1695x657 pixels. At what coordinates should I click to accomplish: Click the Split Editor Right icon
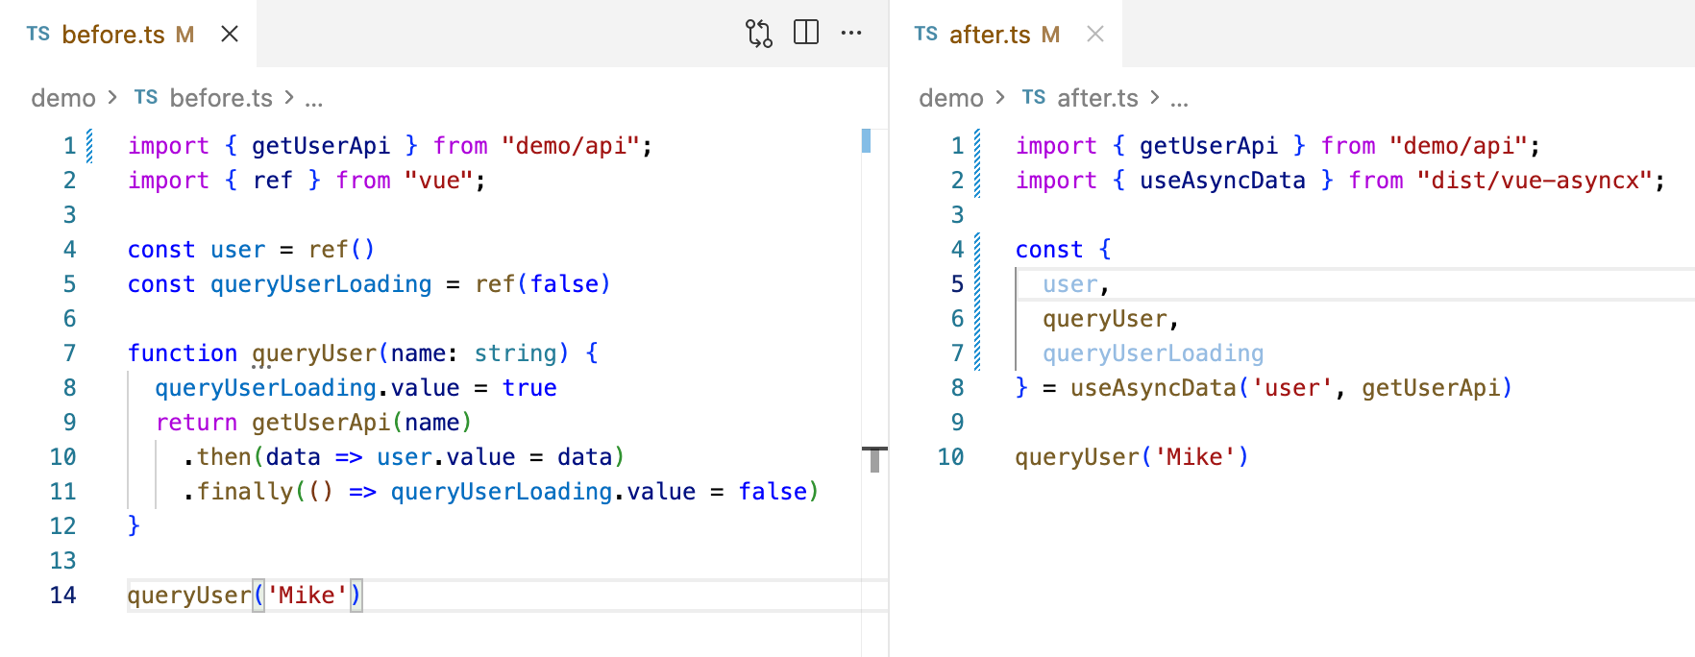(806, 34)
